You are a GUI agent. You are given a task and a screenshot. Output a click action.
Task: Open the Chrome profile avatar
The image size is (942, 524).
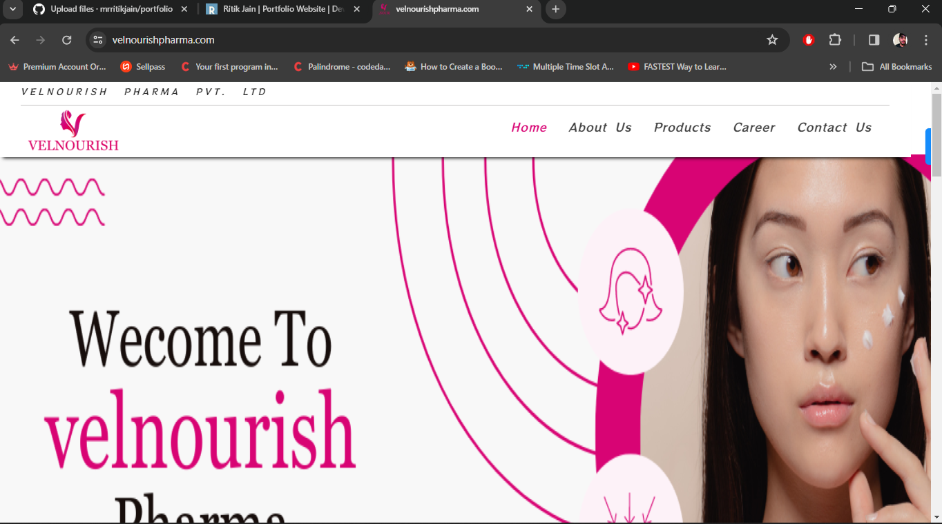tap(900, 40)
